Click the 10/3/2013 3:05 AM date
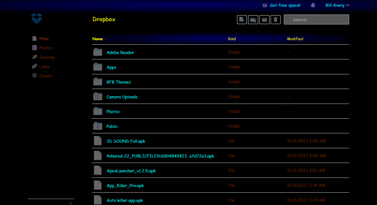The image size is (377, 205). (306, 141)
